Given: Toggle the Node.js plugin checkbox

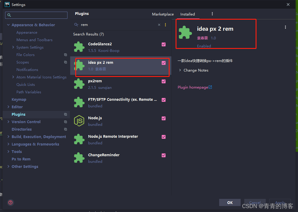Looking at the screenshot, I should 164,118.
